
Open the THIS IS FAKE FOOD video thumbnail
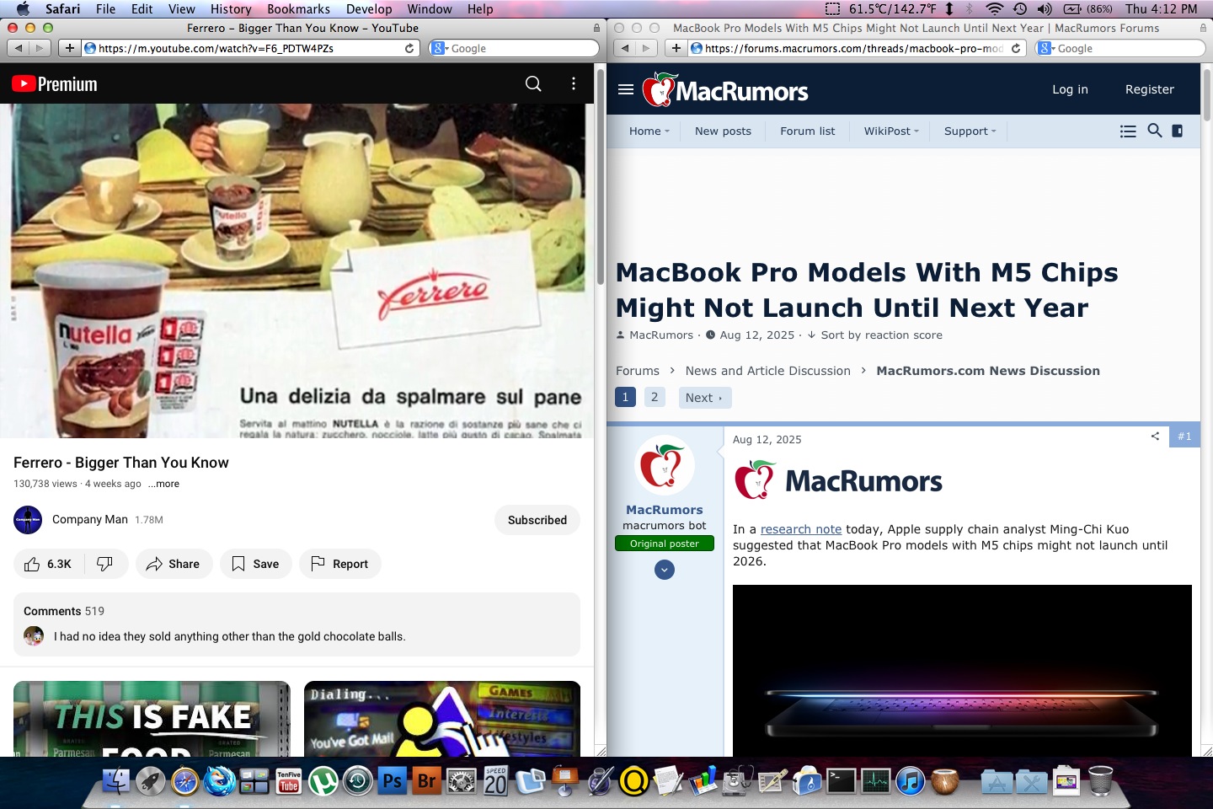(x=152, y=719)
